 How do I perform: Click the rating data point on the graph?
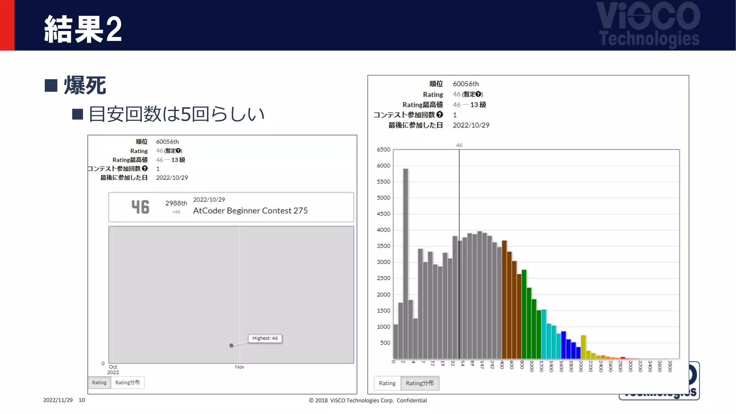coord(231,345)
